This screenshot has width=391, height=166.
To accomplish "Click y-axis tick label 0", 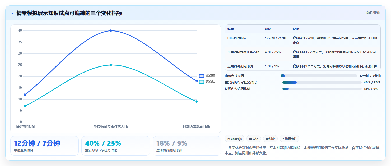I will (x=21, y=122).
